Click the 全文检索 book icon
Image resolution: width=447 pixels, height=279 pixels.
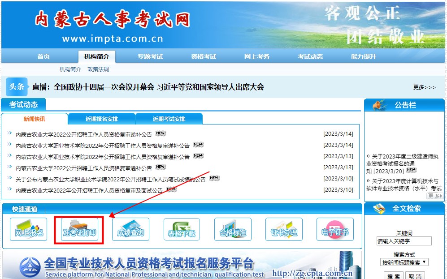(378, 208)
